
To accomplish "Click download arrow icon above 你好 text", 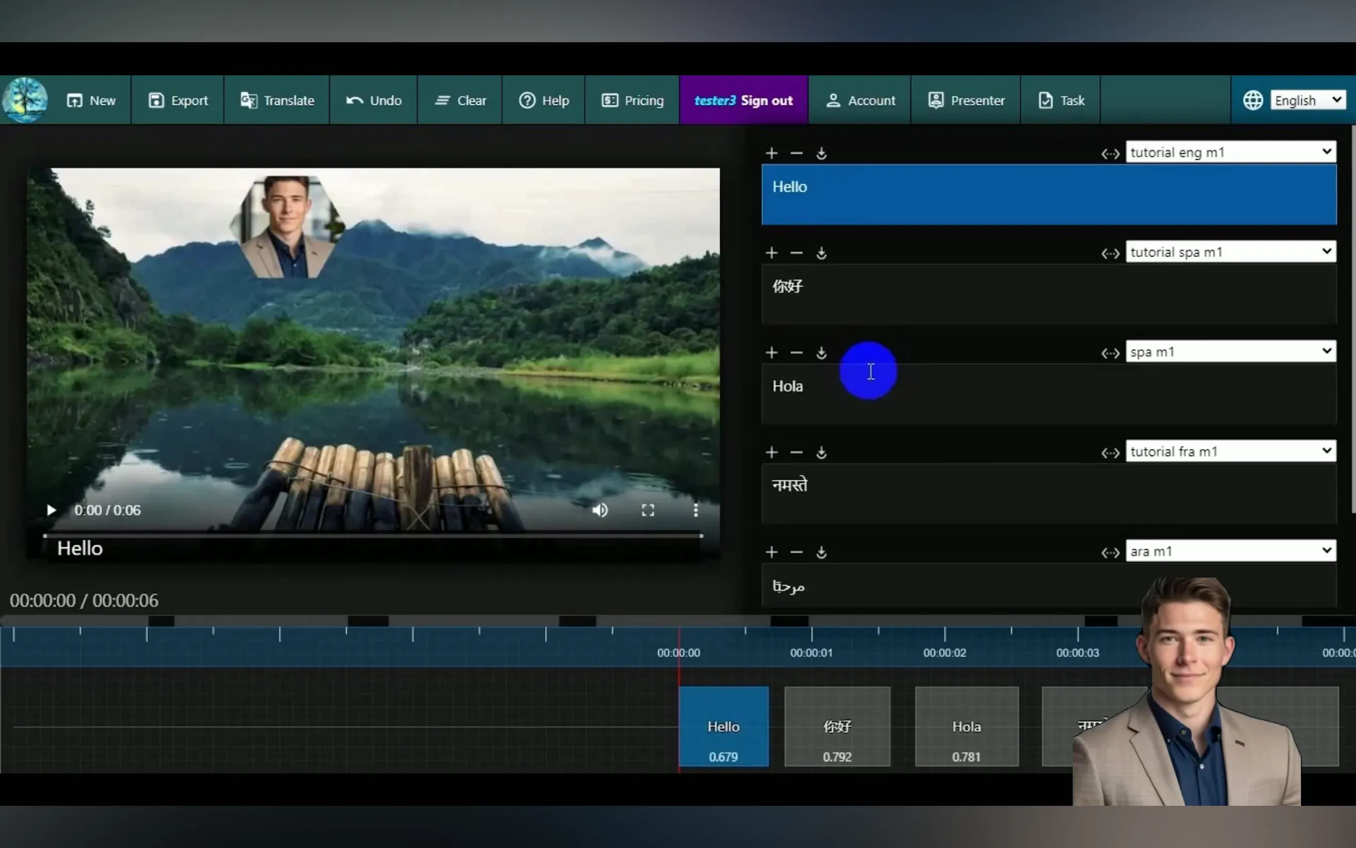I will pos(821,254).
